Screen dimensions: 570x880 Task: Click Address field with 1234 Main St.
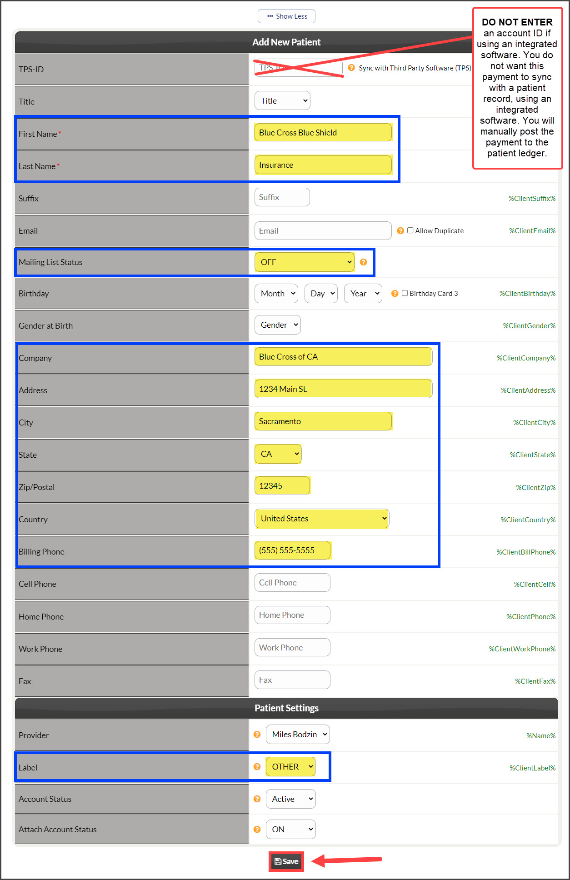click(x=343, y=389)
